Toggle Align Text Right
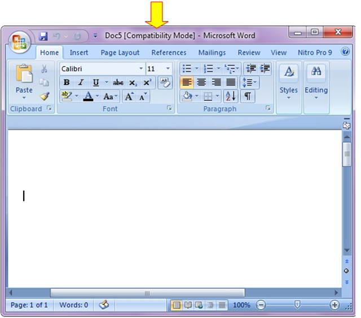Screen dimensions: 361x318 click(216, 82)
